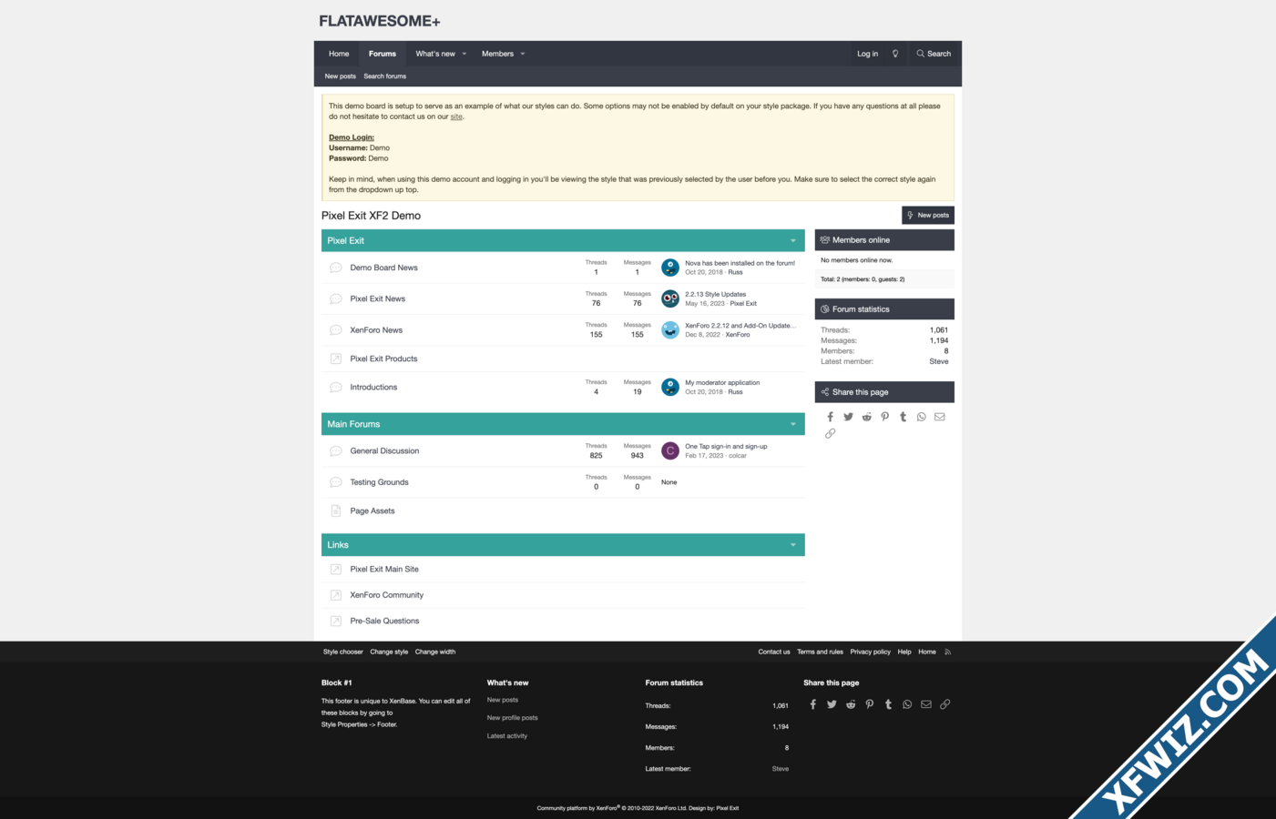Open Search in the navigation bar
Viewport: 1276px width, 819px height.
point(934,54)
